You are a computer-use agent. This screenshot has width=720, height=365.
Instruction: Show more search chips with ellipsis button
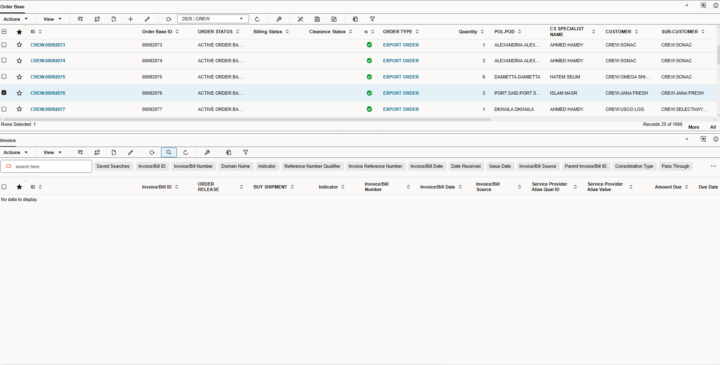click(713, 166)
